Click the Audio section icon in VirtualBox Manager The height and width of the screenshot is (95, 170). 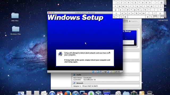tap(74, 75)
